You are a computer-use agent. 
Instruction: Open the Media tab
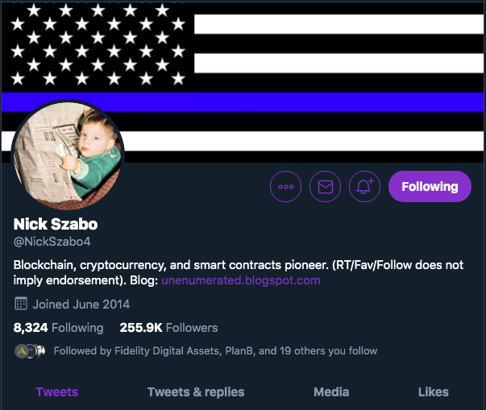331,392
